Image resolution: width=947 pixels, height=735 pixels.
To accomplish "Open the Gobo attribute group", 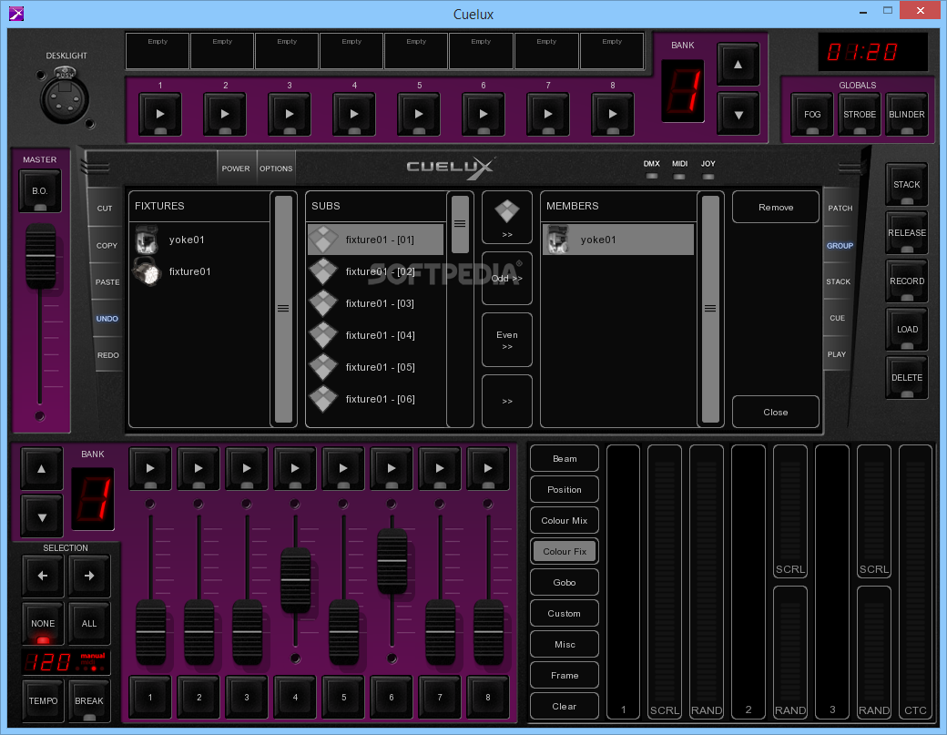I will [564, 582].
